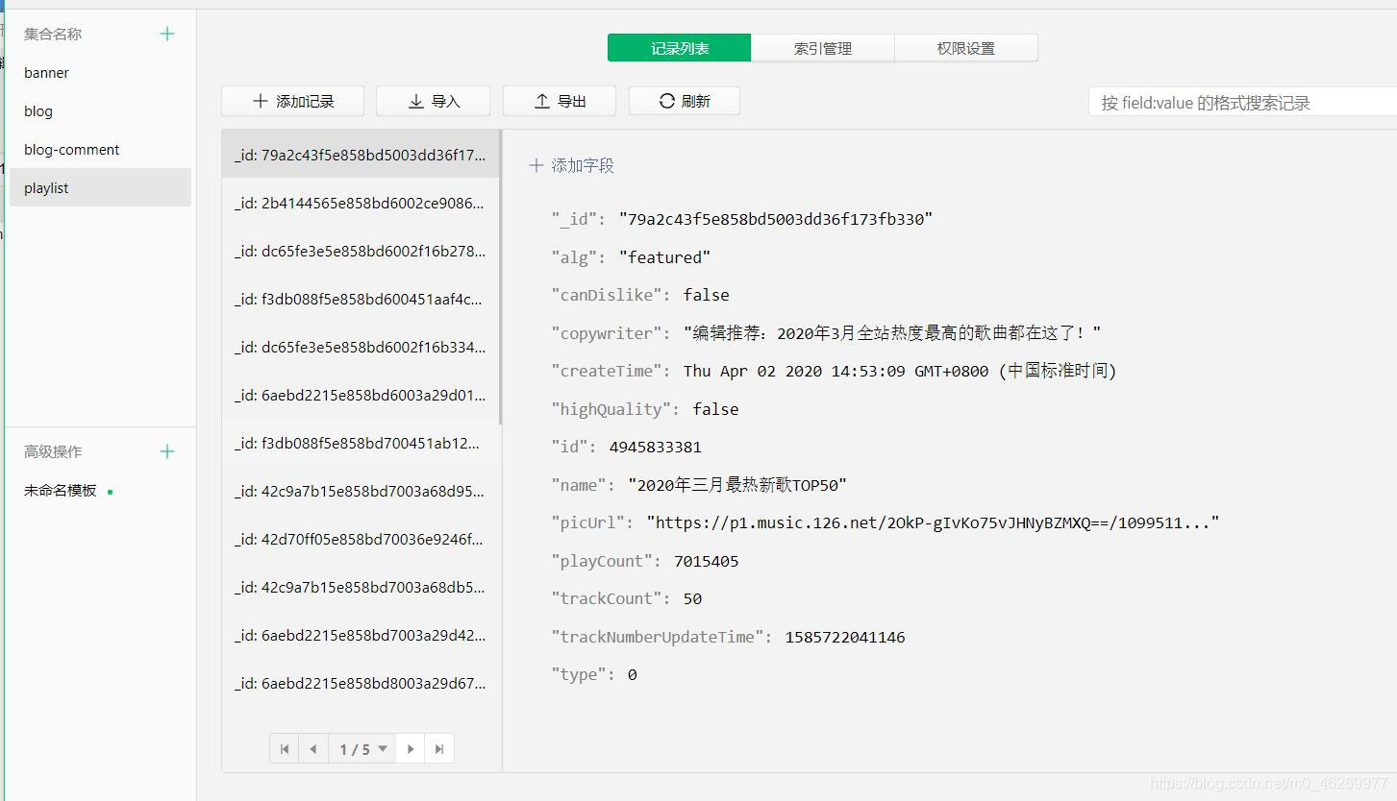
Task: Click the picUrl value
Action: click(x=933, y=522)
